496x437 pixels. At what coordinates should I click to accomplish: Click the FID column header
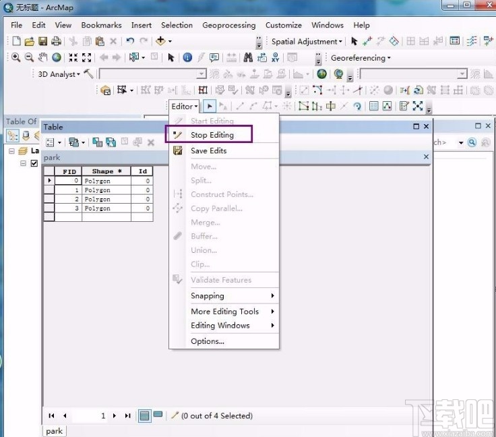[68, 171]
